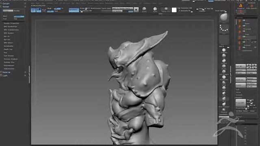Collapse the Render palette header

point(6,7)
